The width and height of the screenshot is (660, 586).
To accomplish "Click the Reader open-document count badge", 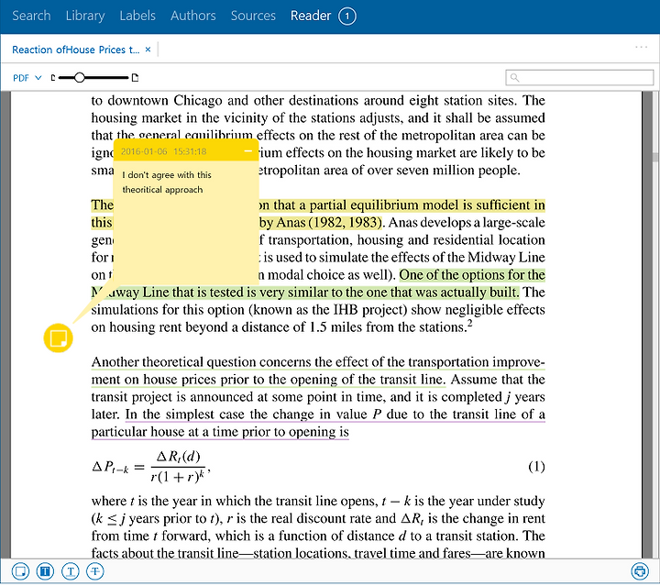I will 347,17.
